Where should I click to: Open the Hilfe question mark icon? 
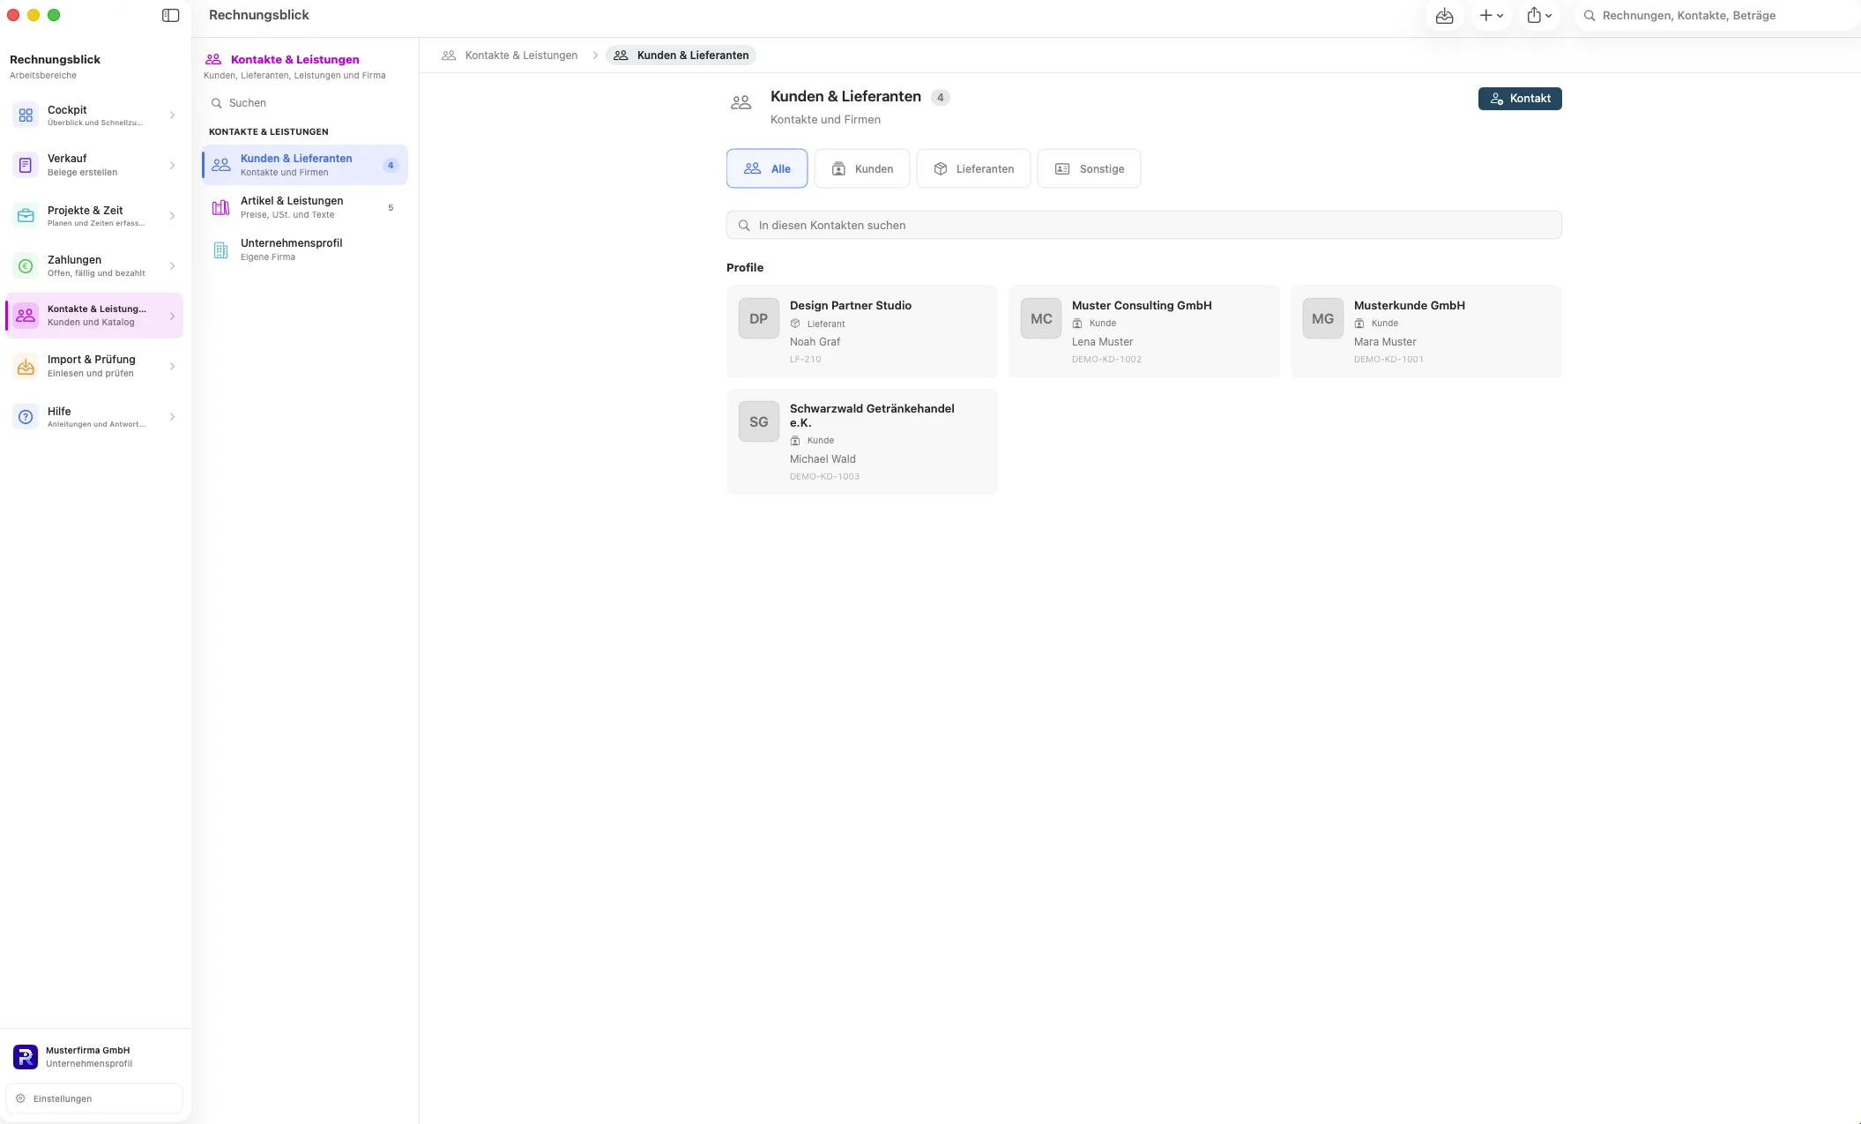(x=26, y=417)
